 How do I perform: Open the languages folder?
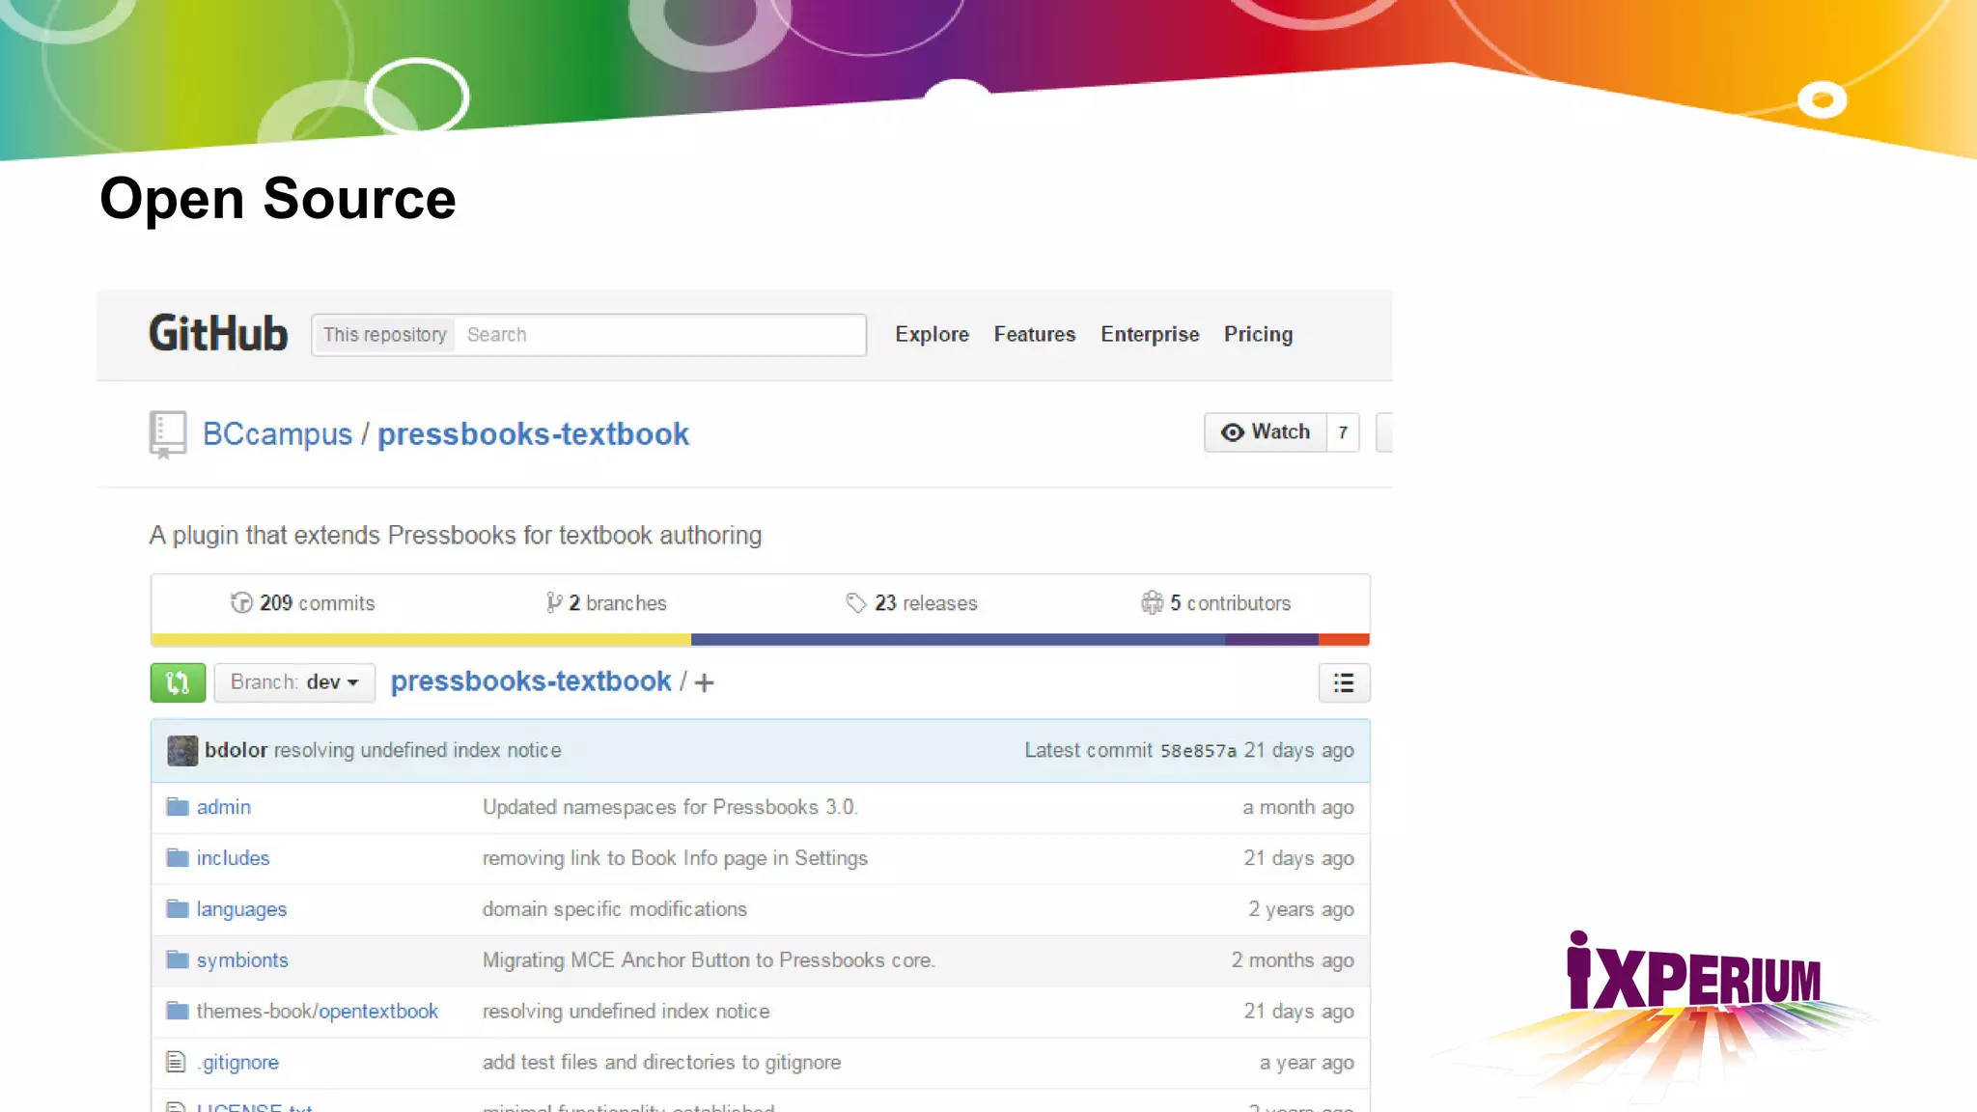(x=241, y=909)
